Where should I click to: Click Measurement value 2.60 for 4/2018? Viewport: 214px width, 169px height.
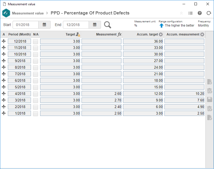tap(101, 94)
